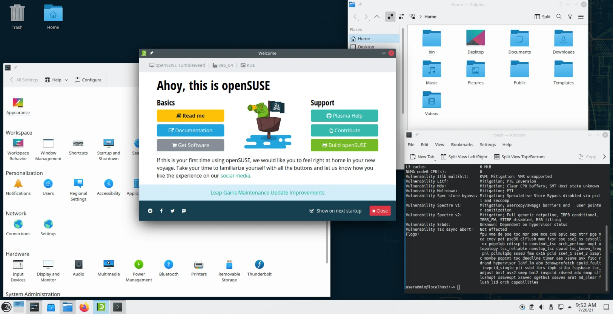Click the Konsole terminal vertical scrollbar
Screen dimensions: 613x314
607,256
